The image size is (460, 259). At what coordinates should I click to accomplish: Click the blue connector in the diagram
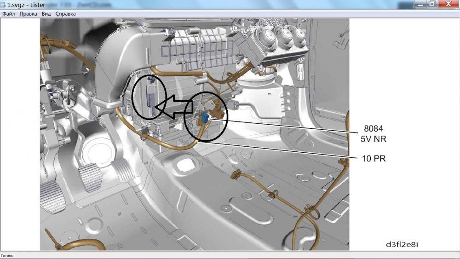point(204,119)
